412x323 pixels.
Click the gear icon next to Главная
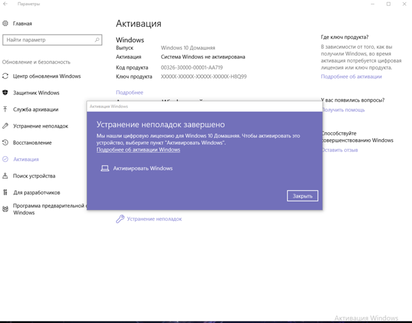coord(5,23)
